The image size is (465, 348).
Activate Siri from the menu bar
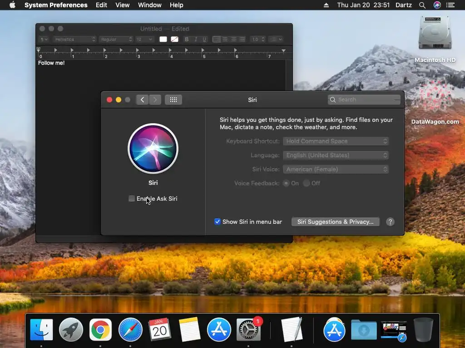coord(437,5)
